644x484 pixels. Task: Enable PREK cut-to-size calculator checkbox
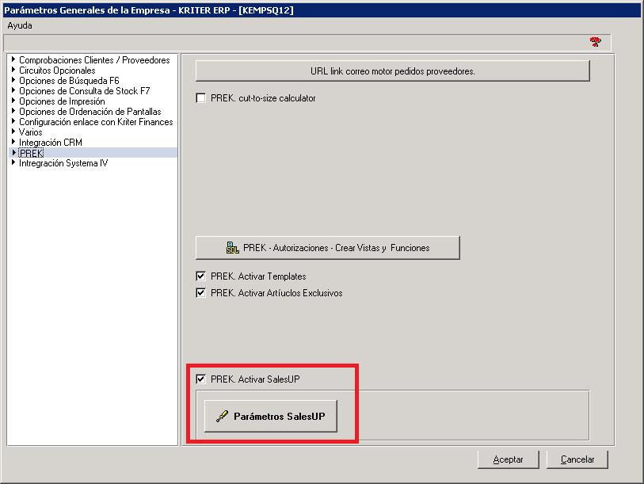201,98
